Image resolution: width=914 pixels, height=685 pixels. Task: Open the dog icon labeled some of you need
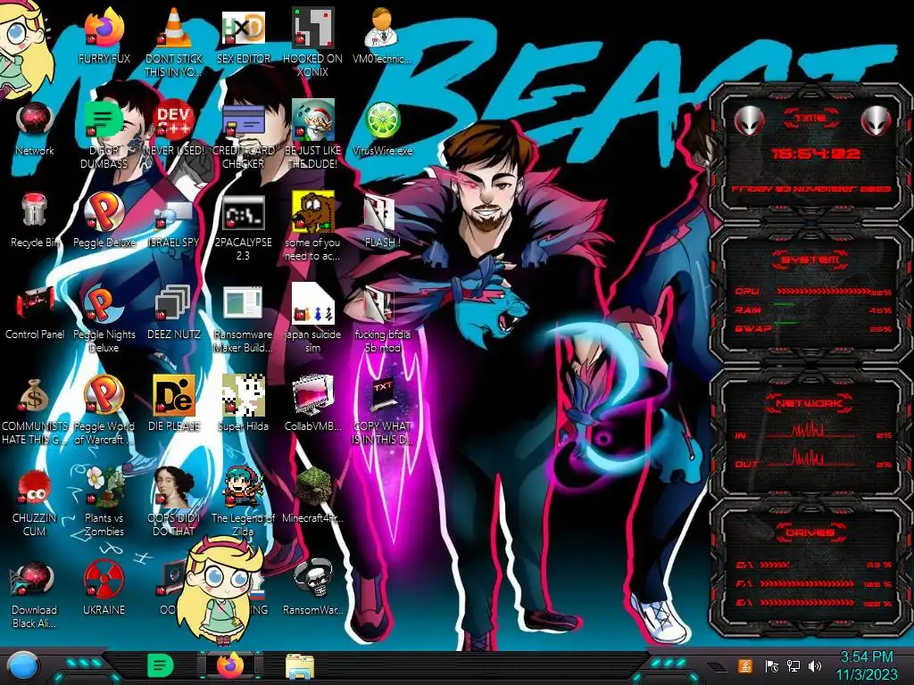coord(312,210)
